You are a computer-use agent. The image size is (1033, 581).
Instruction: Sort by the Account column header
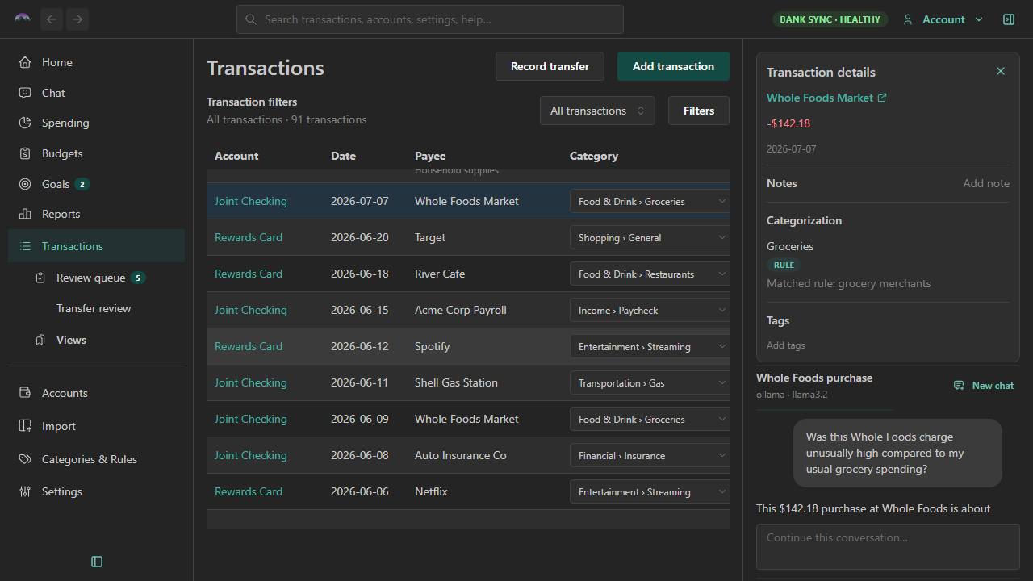click(236, 156)
